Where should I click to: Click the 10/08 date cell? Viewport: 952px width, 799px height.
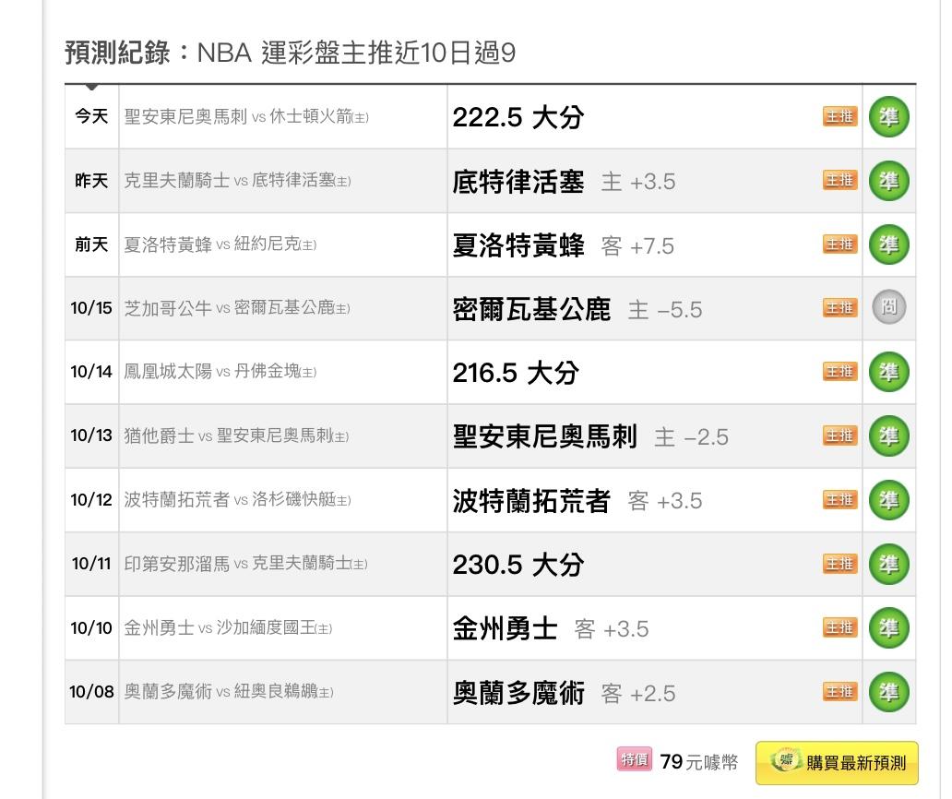point(91,692)
